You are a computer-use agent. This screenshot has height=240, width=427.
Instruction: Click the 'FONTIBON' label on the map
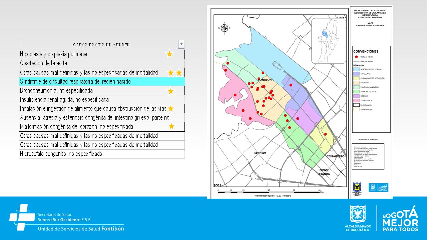click(265, 80)
